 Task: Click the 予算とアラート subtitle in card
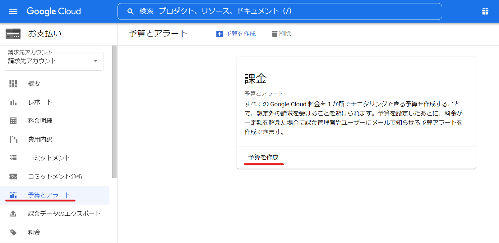click(x=264, y=94)
